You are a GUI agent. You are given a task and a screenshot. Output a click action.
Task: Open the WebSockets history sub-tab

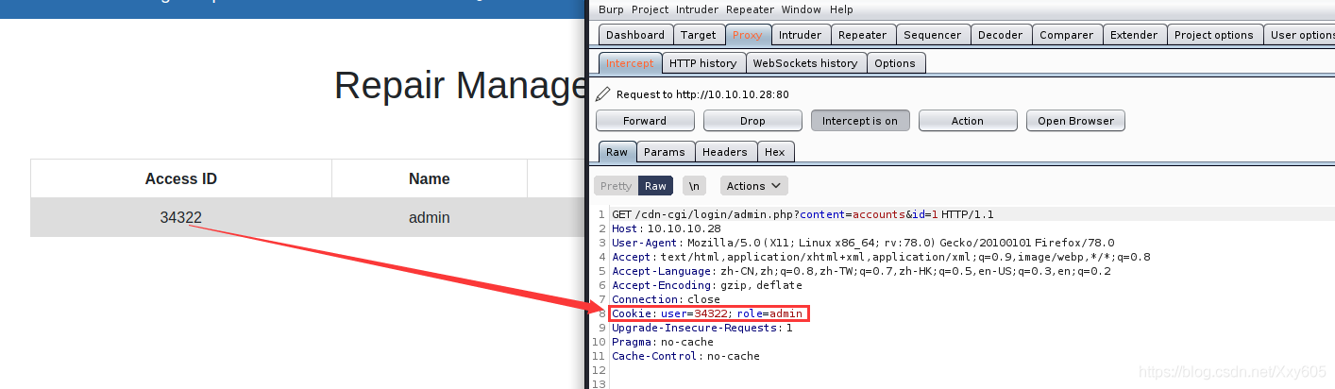point(805,63)
